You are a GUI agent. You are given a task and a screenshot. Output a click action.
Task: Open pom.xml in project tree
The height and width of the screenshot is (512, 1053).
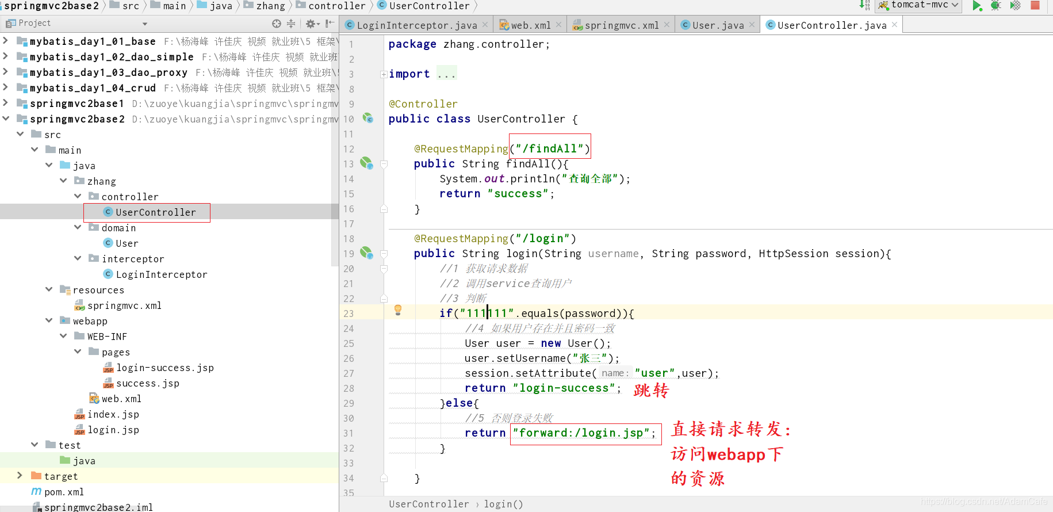(x=57, y=492)
